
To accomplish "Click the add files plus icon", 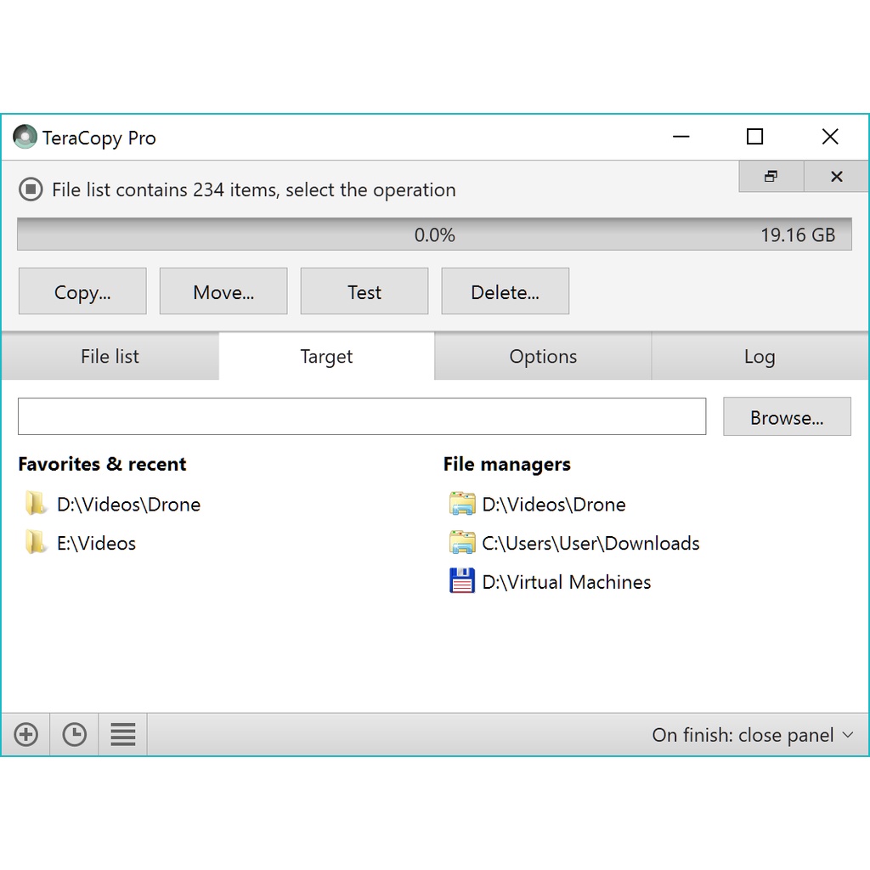I will (x=26, y=735).
